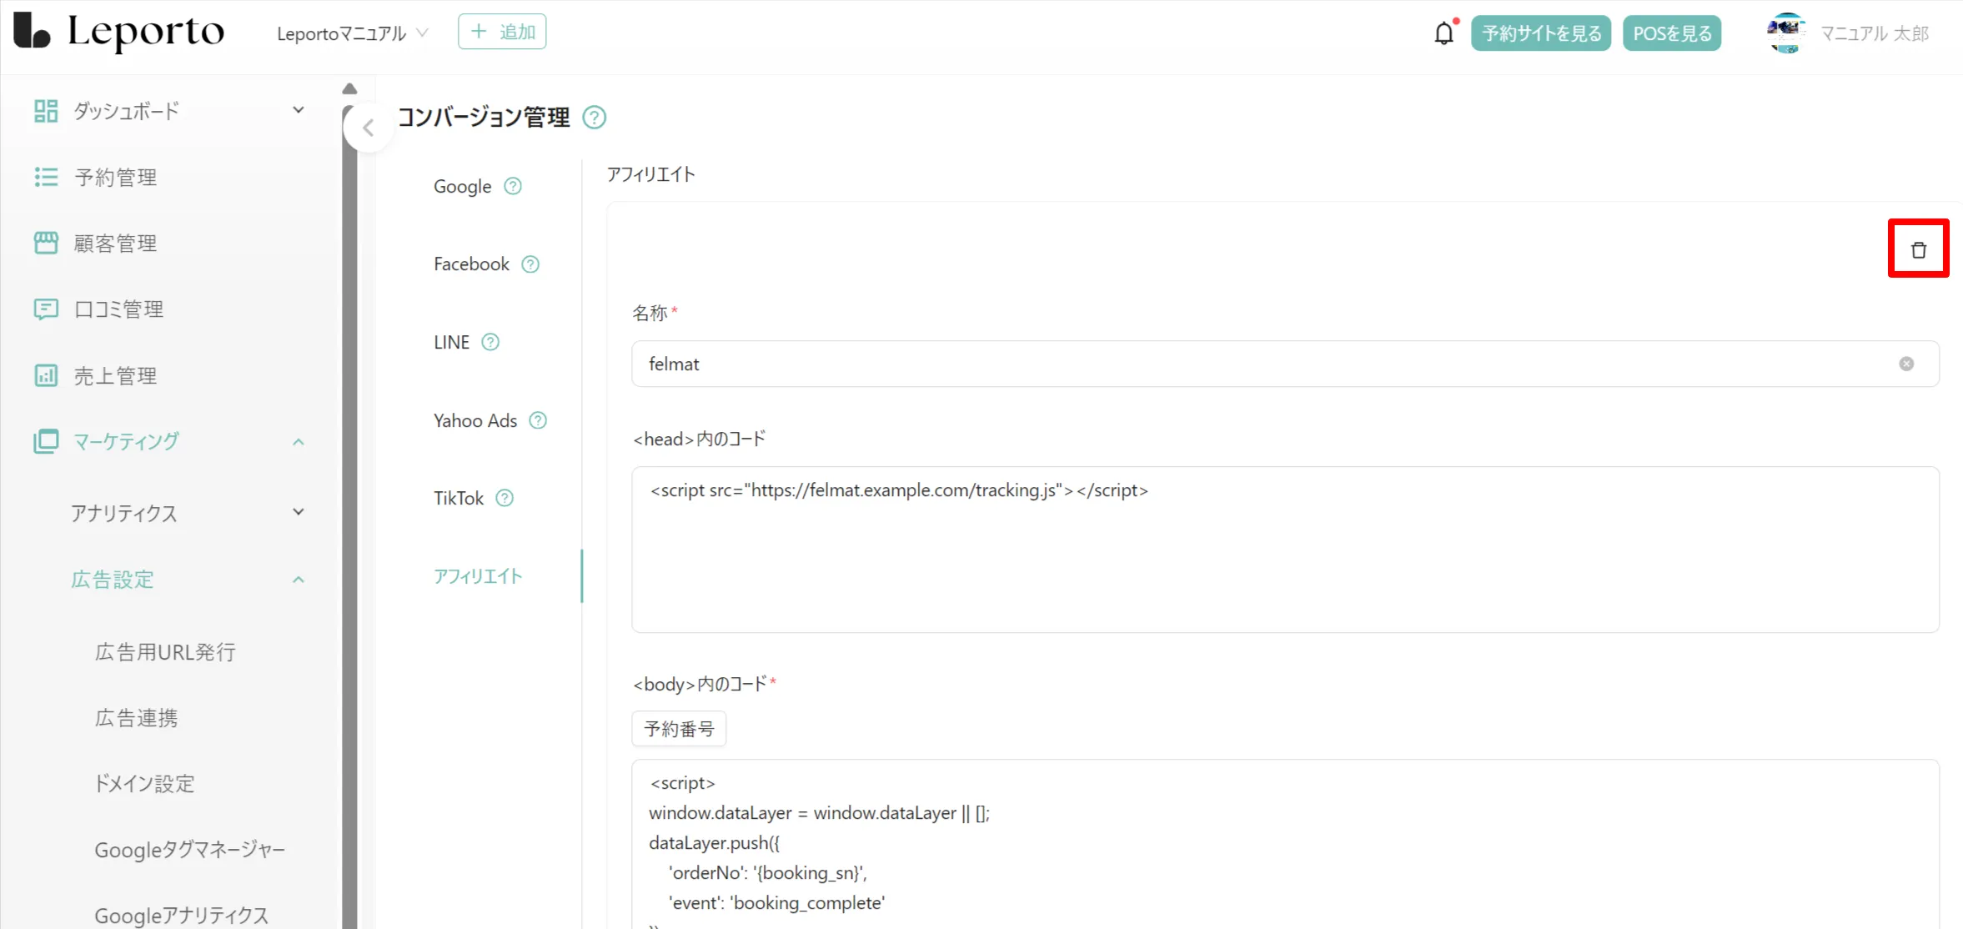Click the help icon next to Facebook
Screen dimensions: 1963x929
(530, 264)
